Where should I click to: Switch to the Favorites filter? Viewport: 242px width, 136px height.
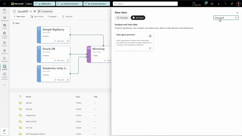click(122, 18)
